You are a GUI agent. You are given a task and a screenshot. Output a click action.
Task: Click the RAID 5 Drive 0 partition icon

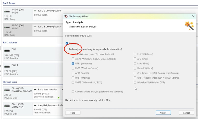tap(35, 27)
